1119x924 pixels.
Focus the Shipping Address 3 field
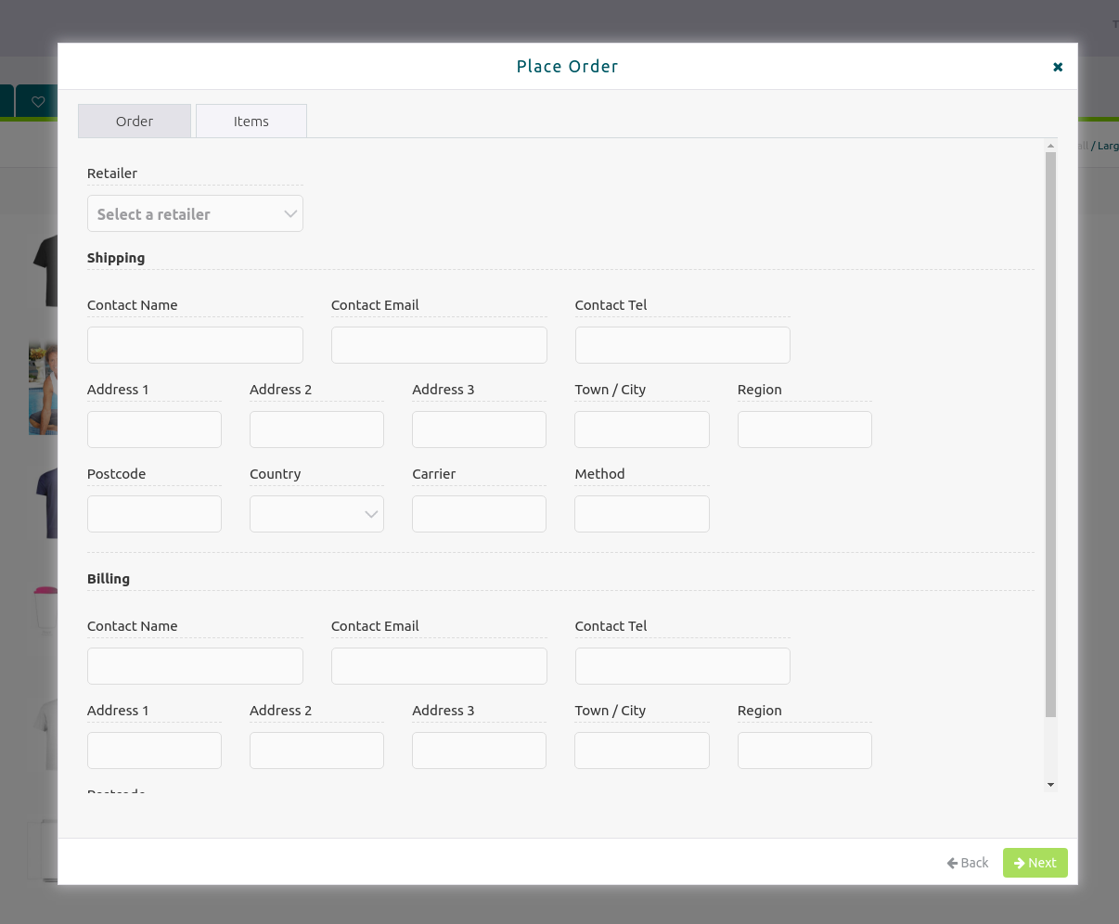coord(479,430)
